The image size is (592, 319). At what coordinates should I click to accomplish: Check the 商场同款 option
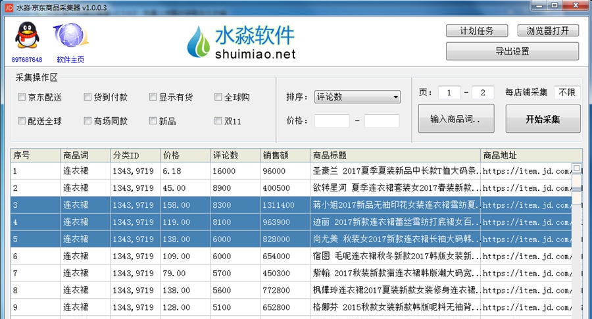click(87, 121)
